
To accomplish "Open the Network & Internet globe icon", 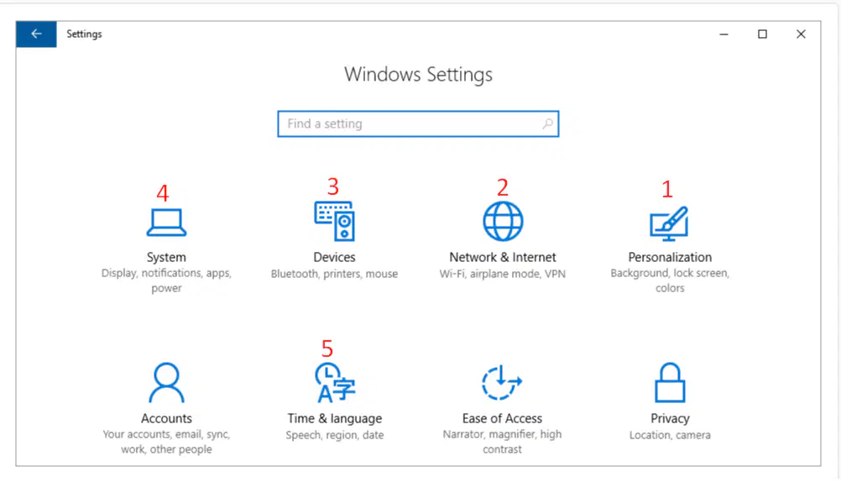I will 503,221.
